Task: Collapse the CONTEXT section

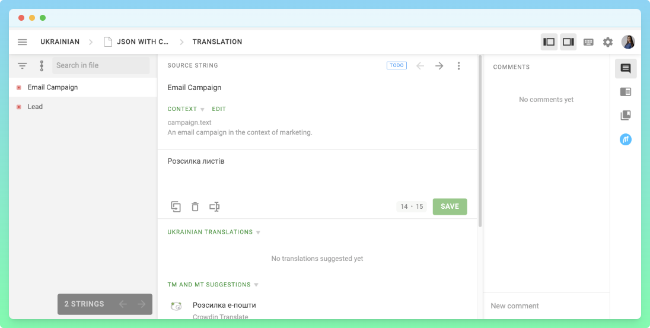Action: 186,109
